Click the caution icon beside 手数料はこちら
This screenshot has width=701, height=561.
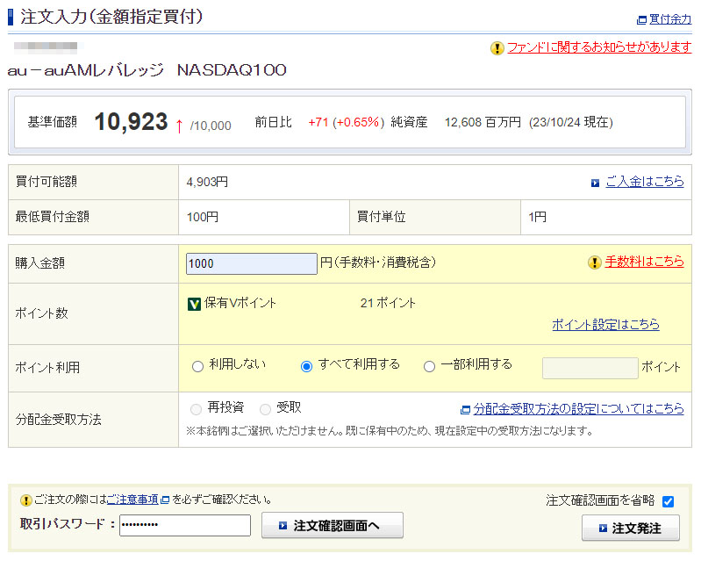595,263
